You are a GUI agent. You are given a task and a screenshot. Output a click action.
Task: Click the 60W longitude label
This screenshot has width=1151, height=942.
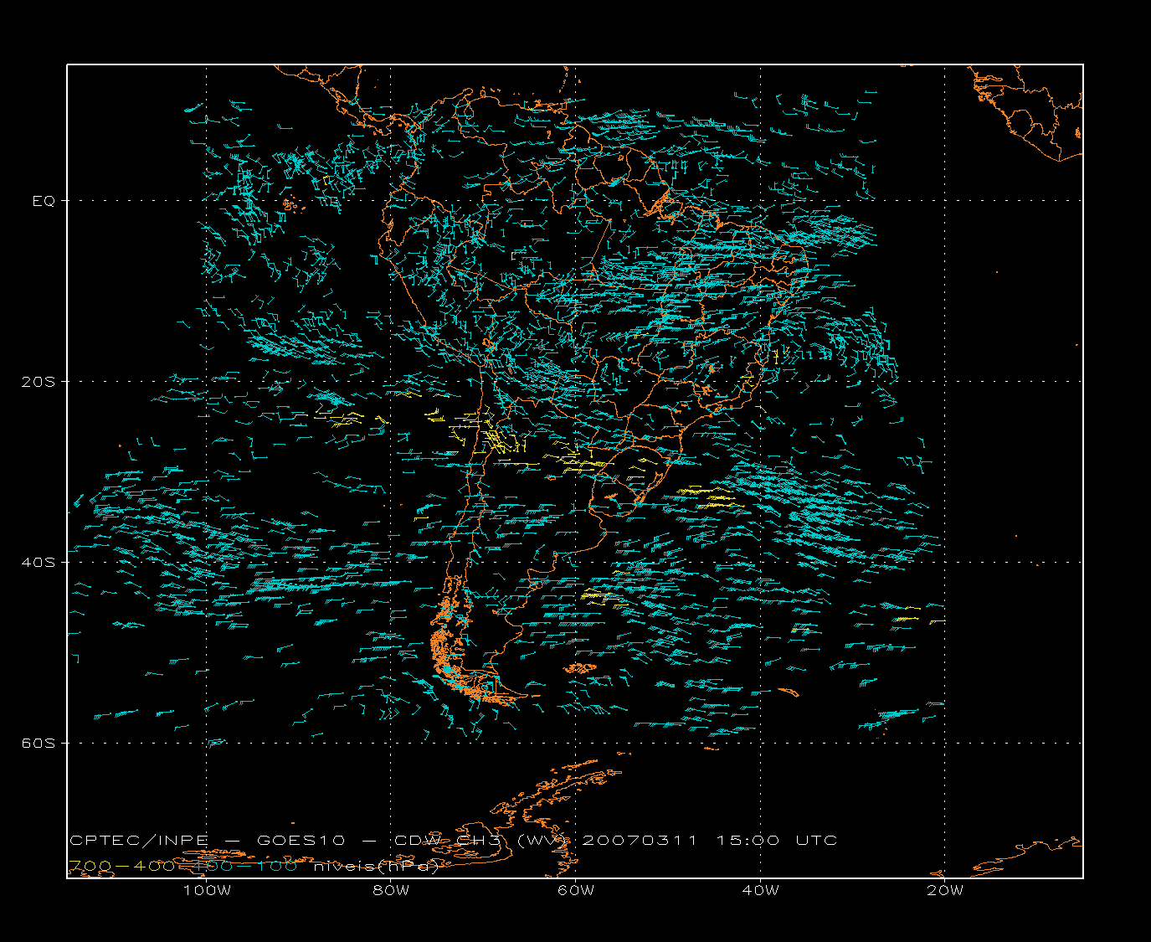coord(576,890)
